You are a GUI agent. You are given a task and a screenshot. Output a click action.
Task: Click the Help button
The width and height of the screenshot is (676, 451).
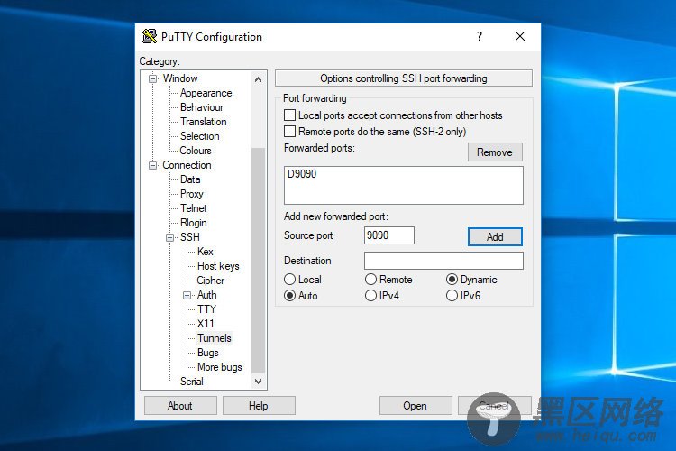point(259,406)
